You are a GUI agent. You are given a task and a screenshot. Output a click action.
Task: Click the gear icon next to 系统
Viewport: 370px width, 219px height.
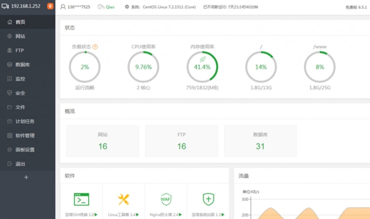point(127,7)
